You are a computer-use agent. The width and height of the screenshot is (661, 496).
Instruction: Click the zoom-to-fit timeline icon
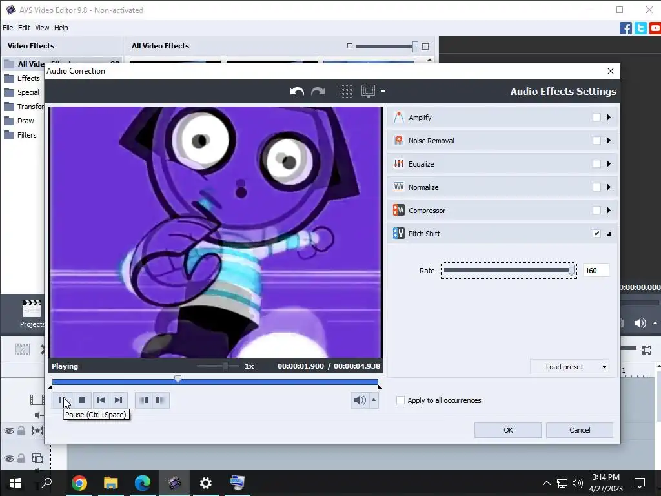[647, 349]
